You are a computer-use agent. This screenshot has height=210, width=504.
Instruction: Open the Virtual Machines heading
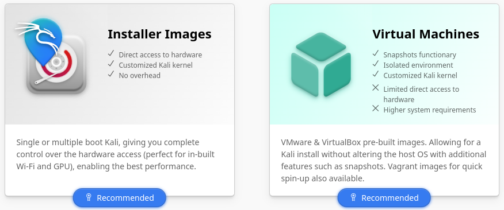point(426,34)
